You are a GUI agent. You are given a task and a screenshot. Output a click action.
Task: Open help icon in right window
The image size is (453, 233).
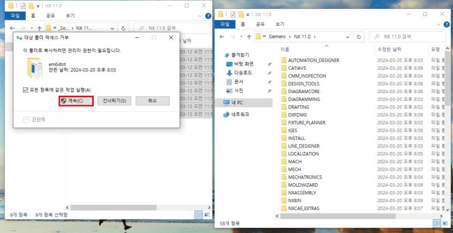(446, 24)
